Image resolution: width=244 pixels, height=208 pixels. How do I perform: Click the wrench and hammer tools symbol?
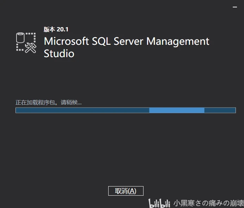point(31,48)
